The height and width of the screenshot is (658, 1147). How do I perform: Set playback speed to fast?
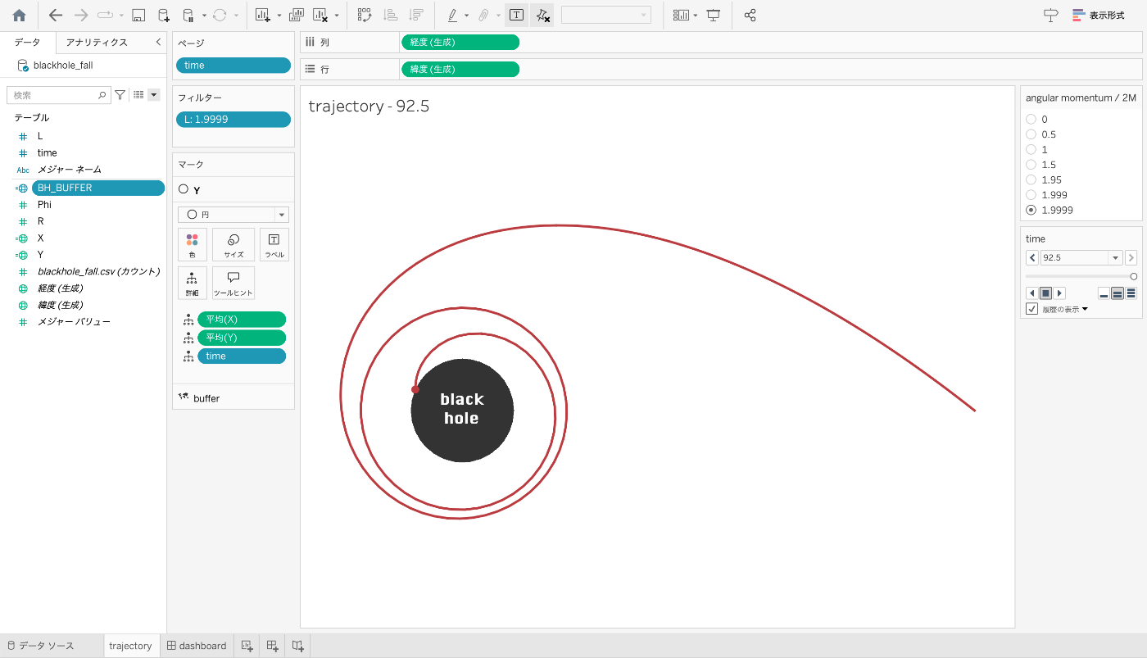[1131, 293]
